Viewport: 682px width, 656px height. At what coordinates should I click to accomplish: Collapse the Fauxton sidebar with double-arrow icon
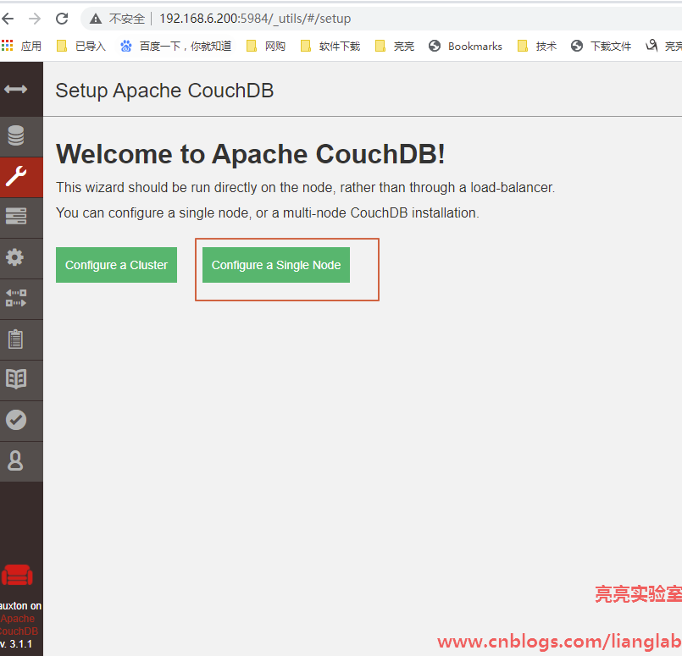point(15,89)
